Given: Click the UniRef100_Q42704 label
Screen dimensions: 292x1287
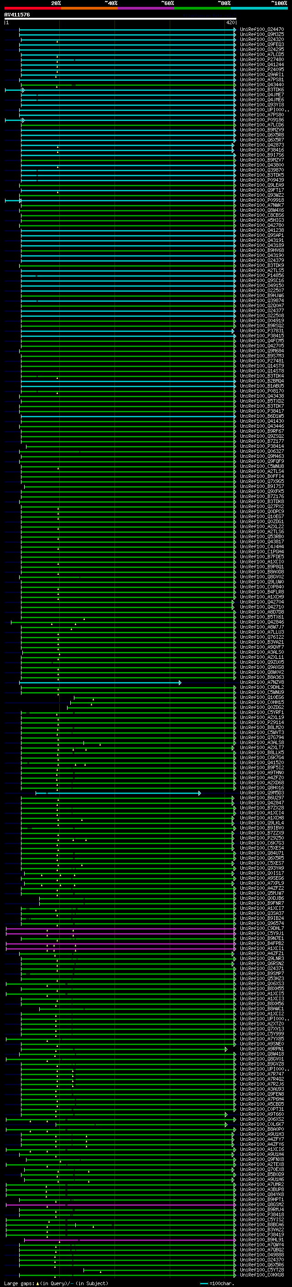Looking at the screenshot, I should click(x=262, y=602).
